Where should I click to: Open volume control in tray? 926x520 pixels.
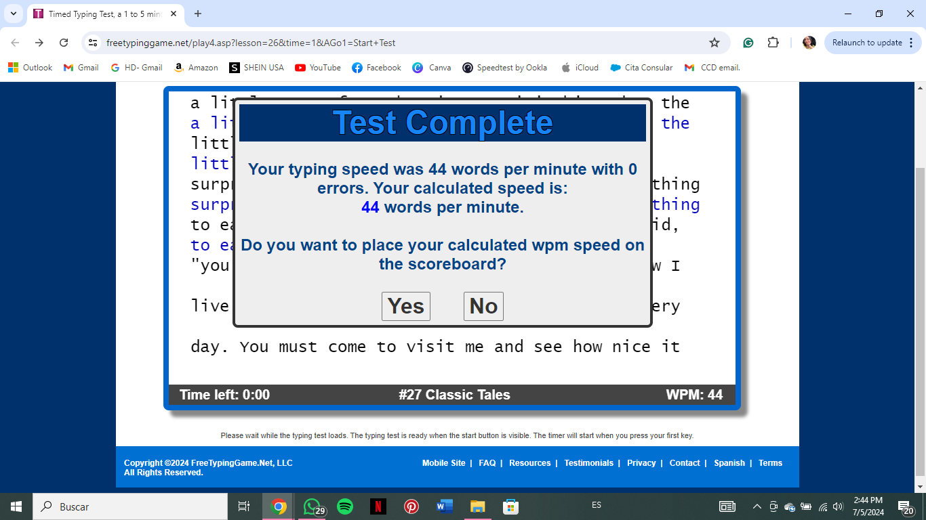(x=838, y=506)
